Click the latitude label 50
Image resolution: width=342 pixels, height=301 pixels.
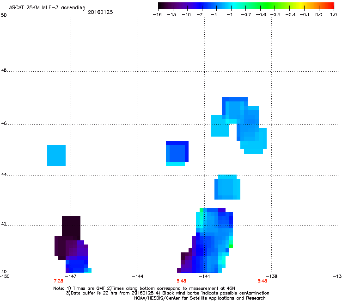click(x=4, y=15)
